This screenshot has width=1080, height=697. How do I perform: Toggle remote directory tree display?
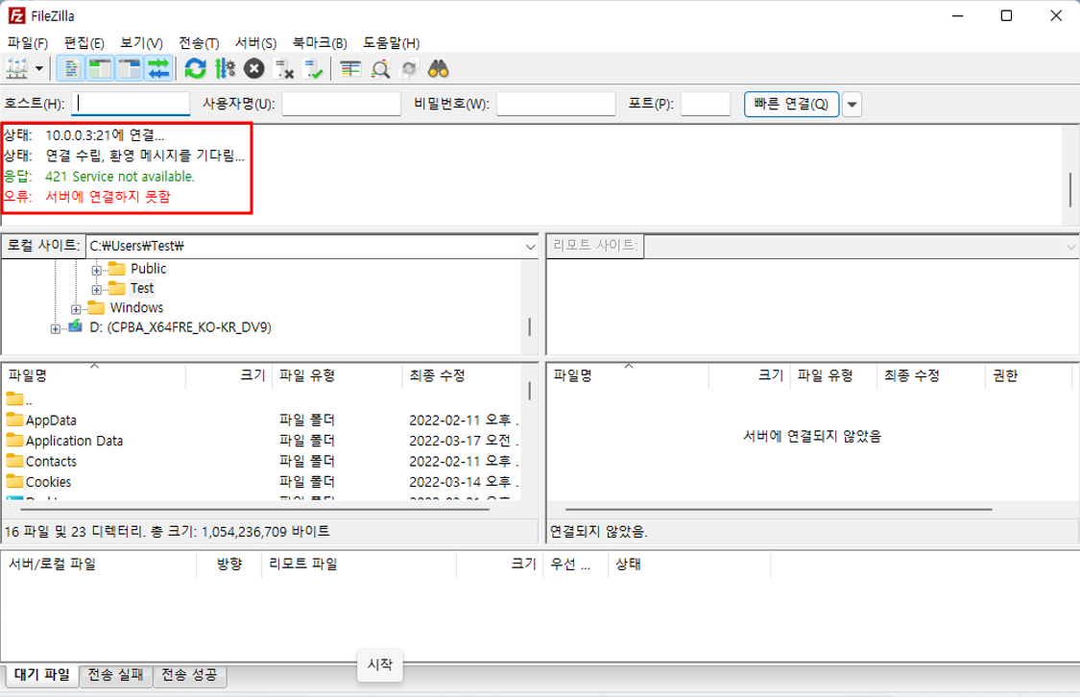[x=130, y=69]
